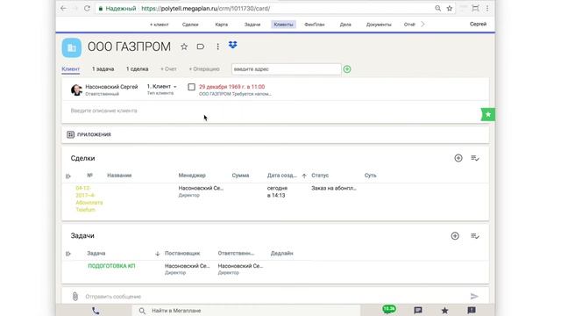Click the feedback exclamation icon
Screen dimensions: 561x316
point(472,310)
